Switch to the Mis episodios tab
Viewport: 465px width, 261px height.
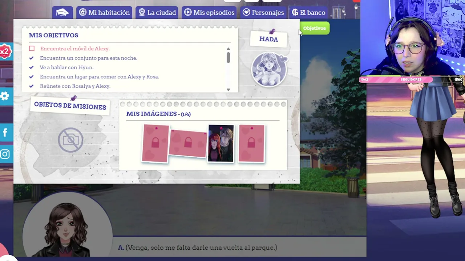(209, 12)
